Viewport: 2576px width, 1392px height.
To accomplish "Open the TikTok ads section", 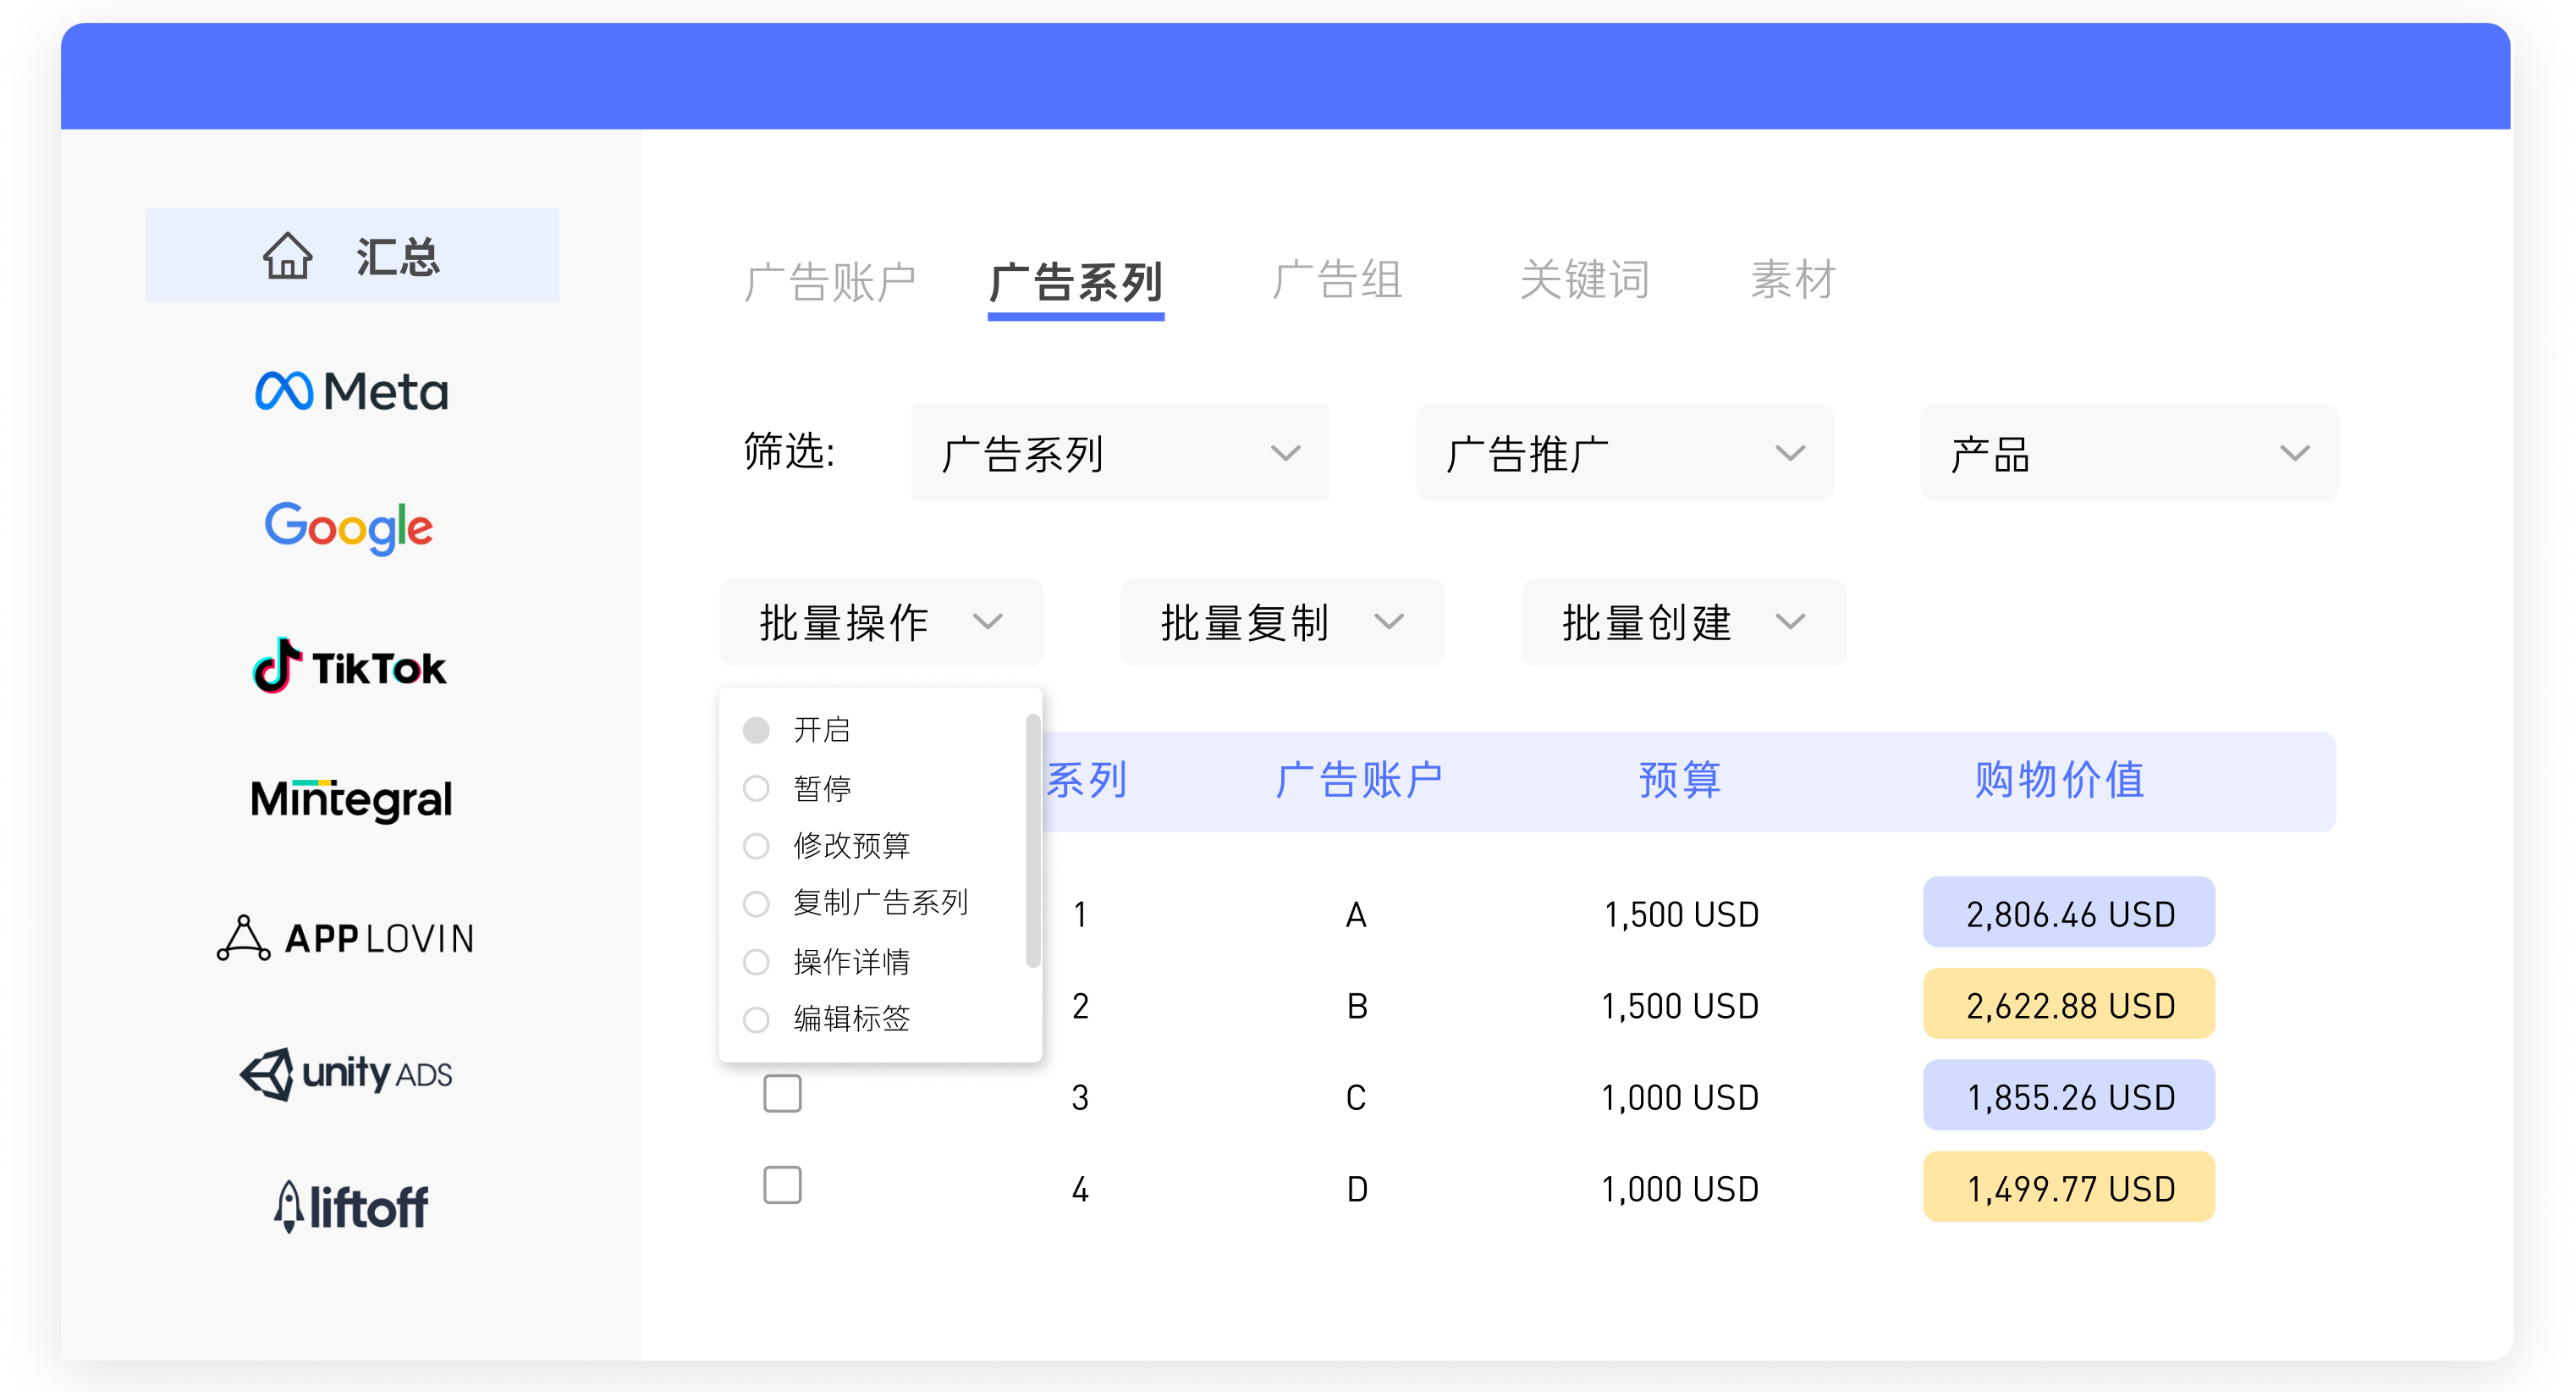I will [348, 666].
